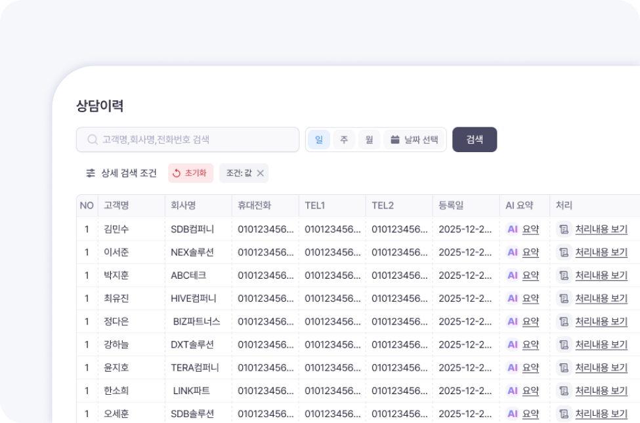The width and height of the screenshot is (640, 423).
Task: Open 요약 link for 김민수
Action: click(x=530, y=230)
